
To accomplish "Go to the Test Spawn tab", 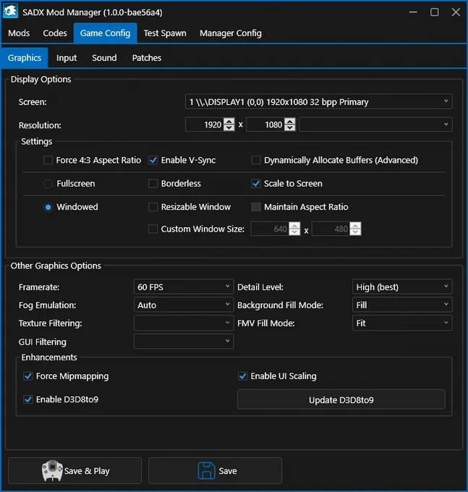I will coord(165,33).
